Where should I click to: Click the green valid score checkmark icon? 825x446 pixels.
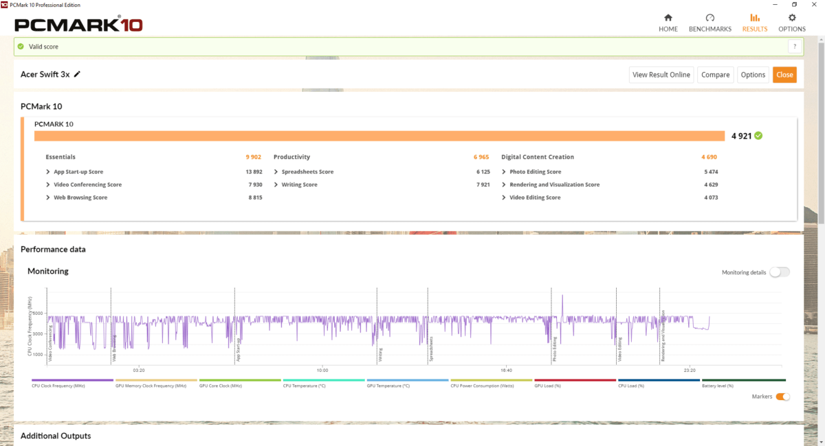21,47
